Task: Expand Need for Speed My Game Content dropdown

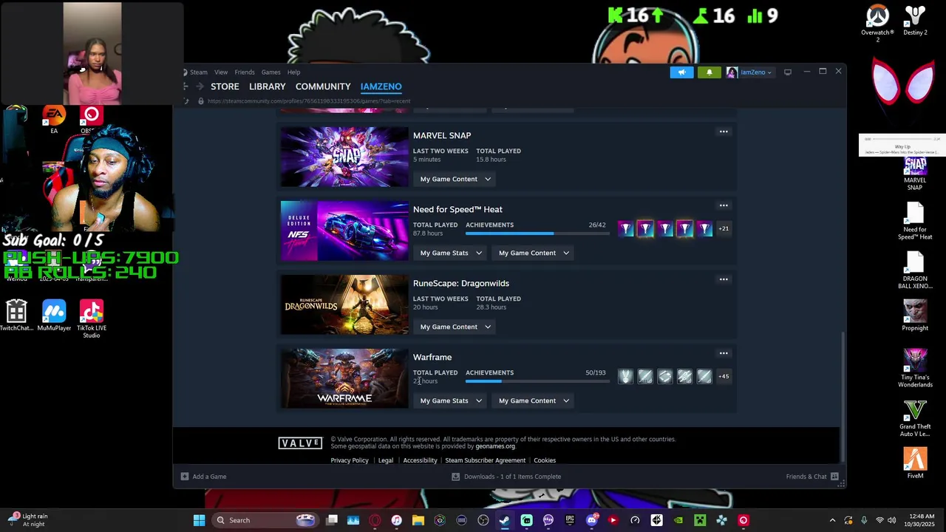Action: 534,253
